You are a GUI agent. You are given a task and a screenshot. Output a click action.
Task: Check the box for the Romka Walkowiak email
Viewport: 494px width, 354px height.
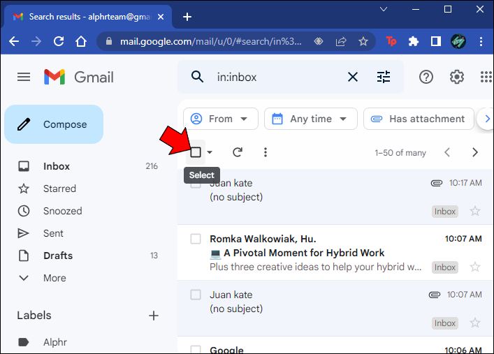click(x=196, y=239)
